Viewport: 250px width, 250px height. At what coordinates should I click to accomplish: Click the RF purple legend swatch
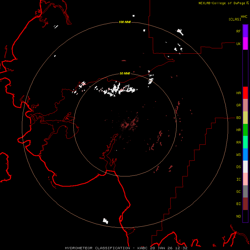pos(245,31)
